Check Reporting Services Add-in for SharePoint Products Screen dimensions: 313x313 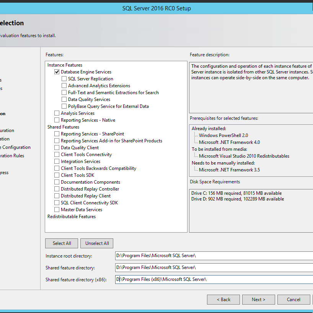tap(57, 140)
